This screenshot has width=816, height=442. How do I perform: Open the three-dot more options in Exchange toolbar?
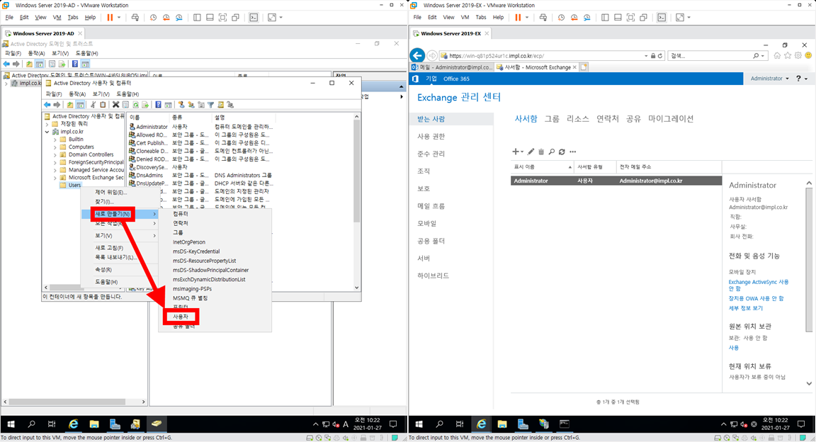(573, 152)
